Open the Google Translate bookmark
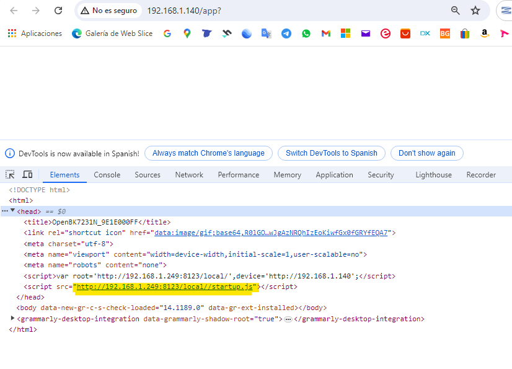 (x=267, y=33)
